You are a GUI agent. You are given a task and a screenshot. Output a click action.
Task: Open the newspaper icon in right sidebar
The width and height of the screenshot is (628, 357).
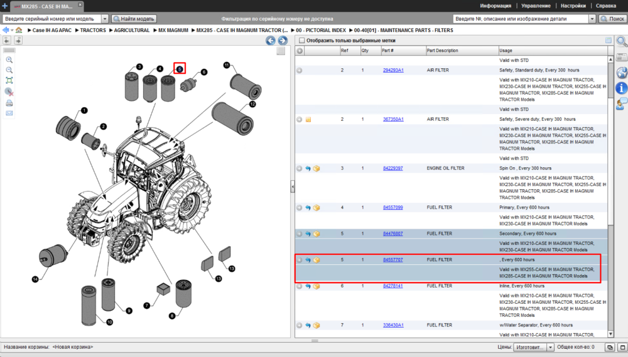coord(622,57)
